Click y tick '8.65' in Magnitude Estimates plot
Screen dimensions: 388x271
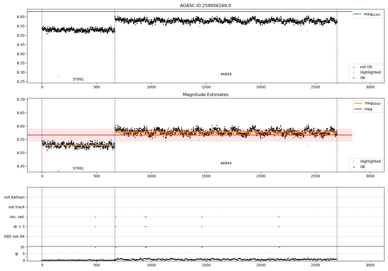coord(20,113)
